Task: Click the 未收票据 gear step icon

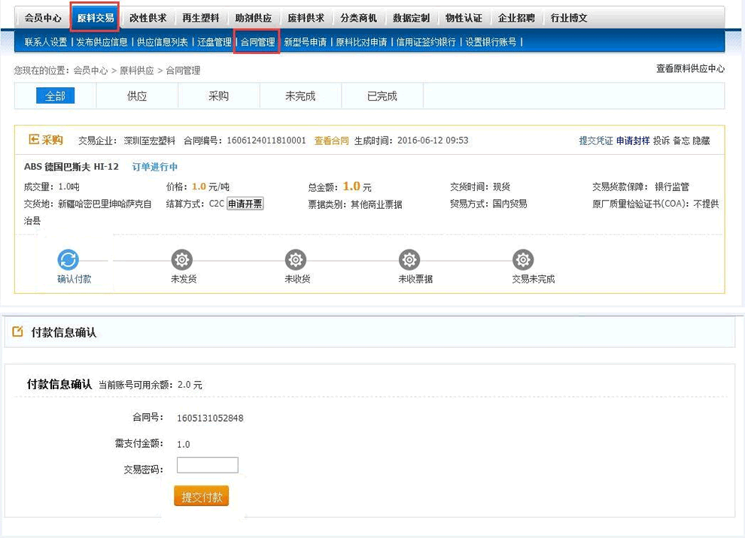Action: pyautogui.click(x=409, y=260)
